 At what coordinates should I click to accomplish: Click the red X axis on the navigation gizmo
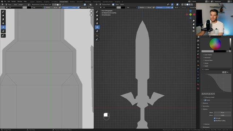coord(194,15)
